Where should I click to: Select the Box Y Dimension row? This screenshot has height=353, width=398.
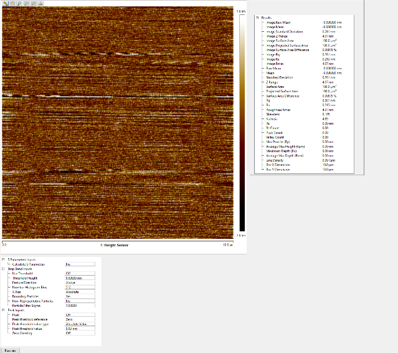[x=304, y=169]
